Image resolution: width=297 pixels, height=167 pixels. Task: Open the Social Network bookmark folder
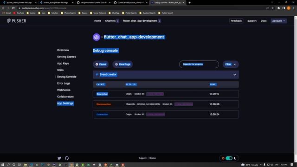(98, 13)
